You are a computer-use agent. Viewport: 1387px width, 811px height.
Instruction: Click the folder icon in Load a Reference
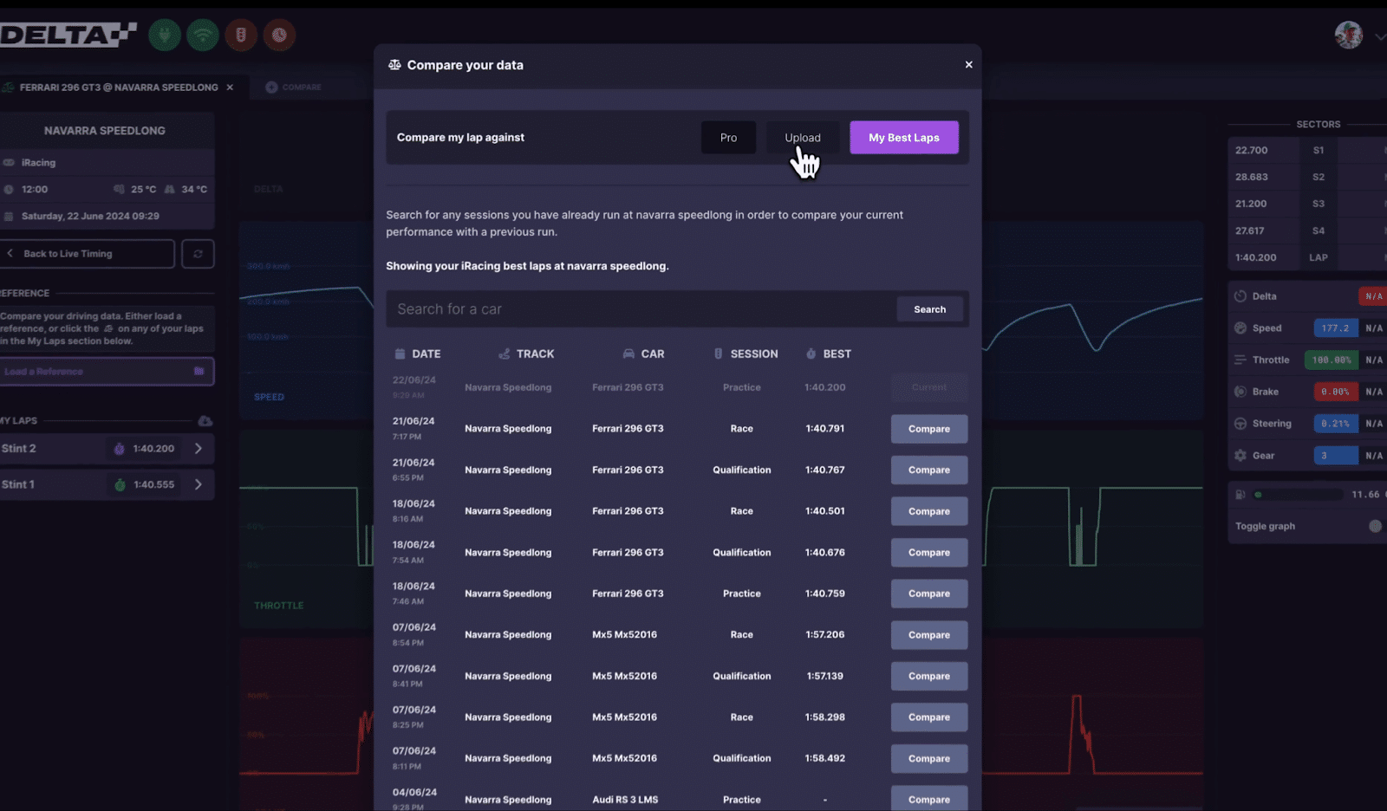tap(199, 371)
